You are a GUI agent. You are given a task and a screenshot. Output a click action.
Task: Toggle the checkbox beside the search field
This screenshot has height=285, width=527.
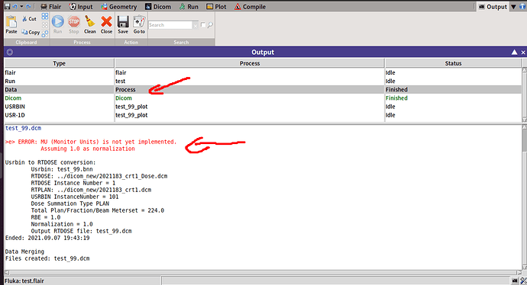[203, 25]
